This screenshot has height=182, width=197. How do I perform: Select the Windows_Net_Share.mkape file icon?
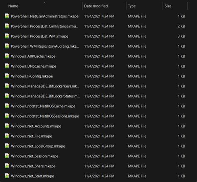coord(7,166)
